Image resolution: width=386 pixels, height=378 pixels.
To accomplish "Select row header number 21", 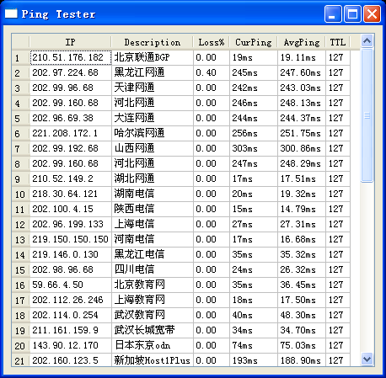I will [20, 360].
